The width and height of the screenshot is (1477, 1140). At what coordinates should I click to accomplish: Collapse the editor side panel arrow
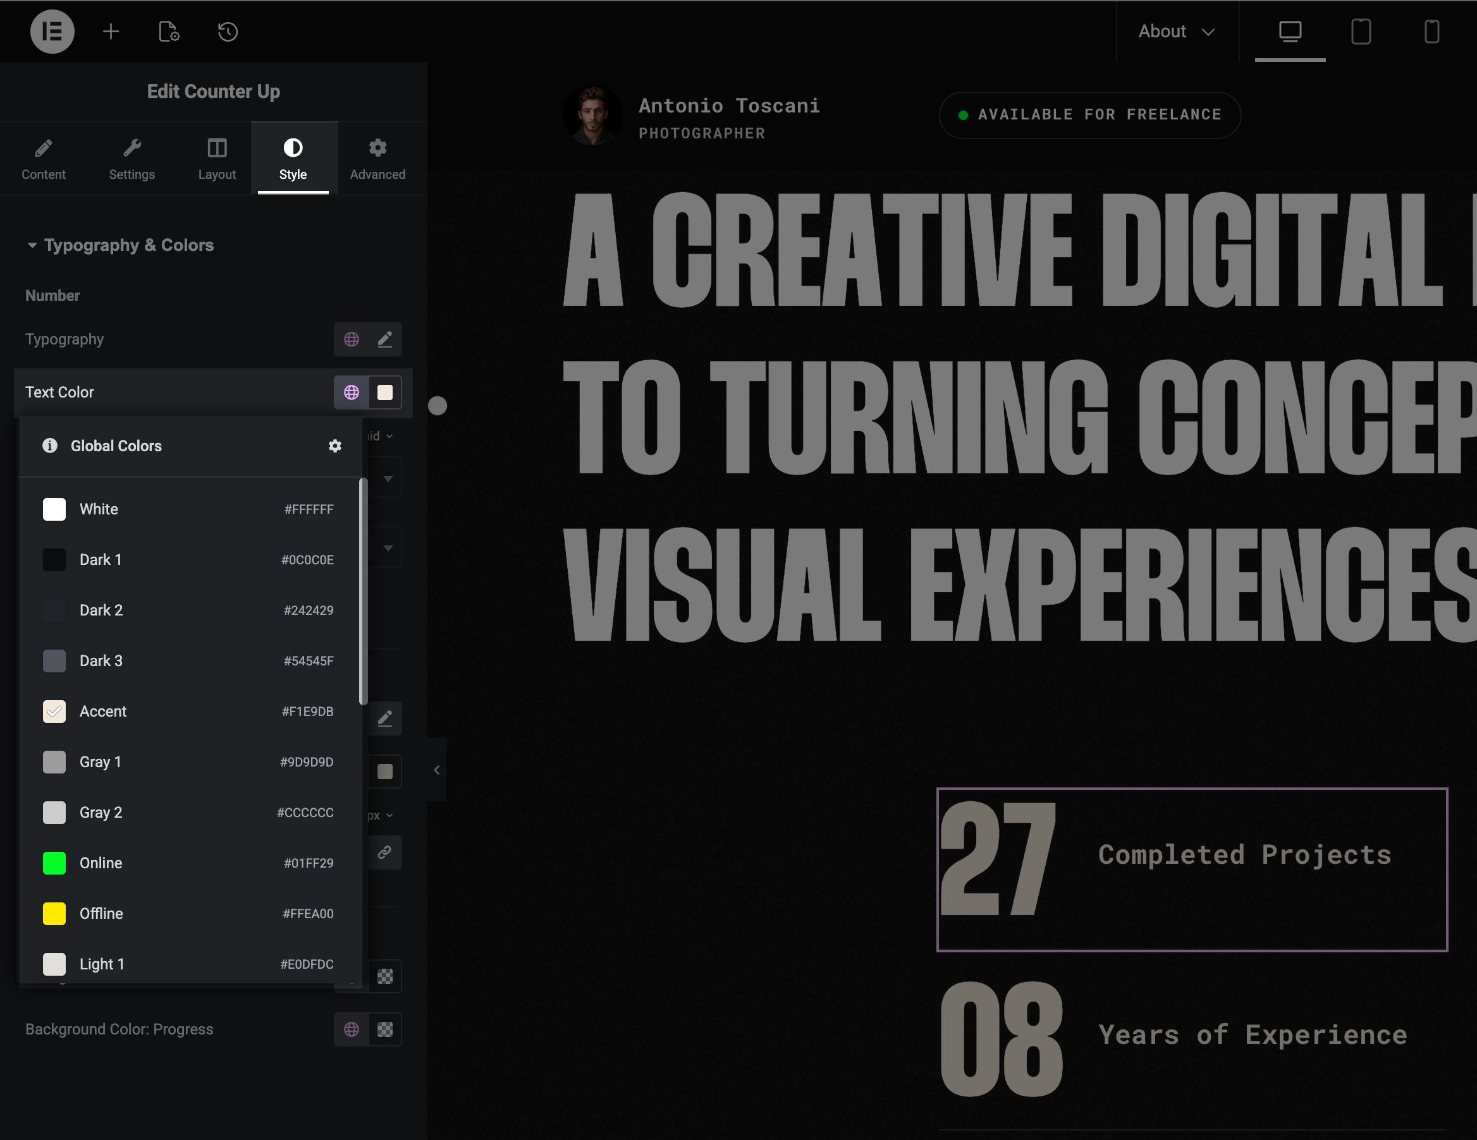pos(437,770)
